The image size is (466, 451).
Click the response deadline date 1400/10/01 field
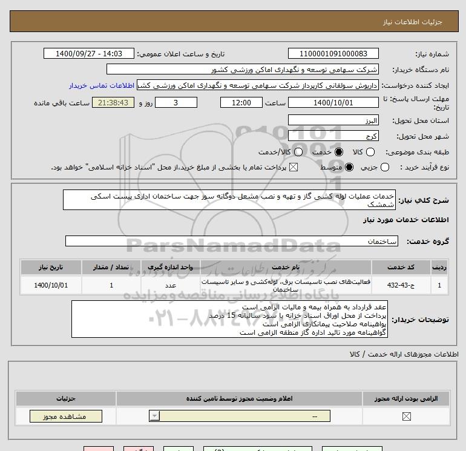(x=333, y=102)
